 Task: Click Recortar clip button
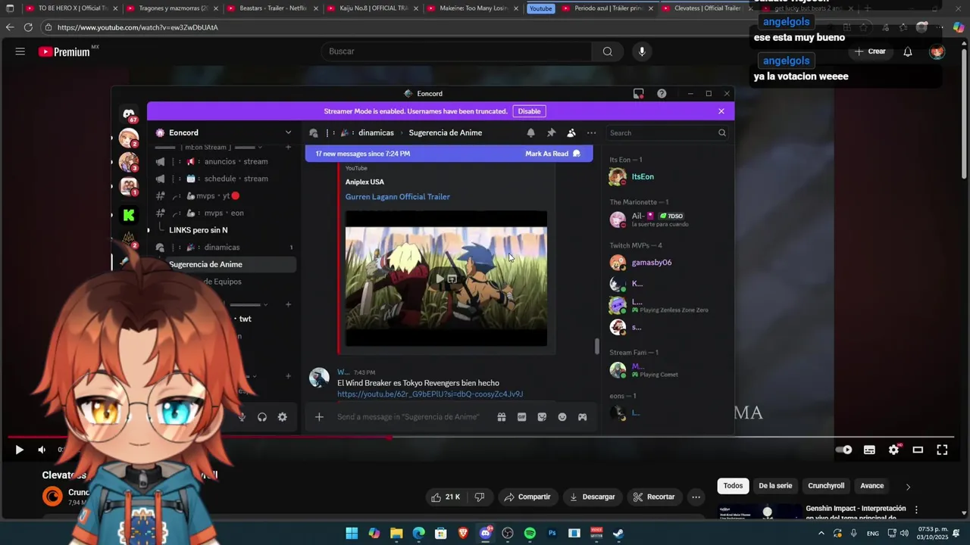(654, 497)
